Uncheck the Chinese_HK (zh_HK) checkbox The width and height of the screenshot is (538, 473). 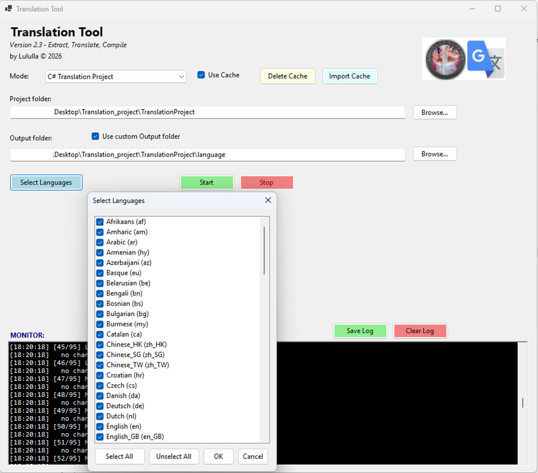[100, 345]
